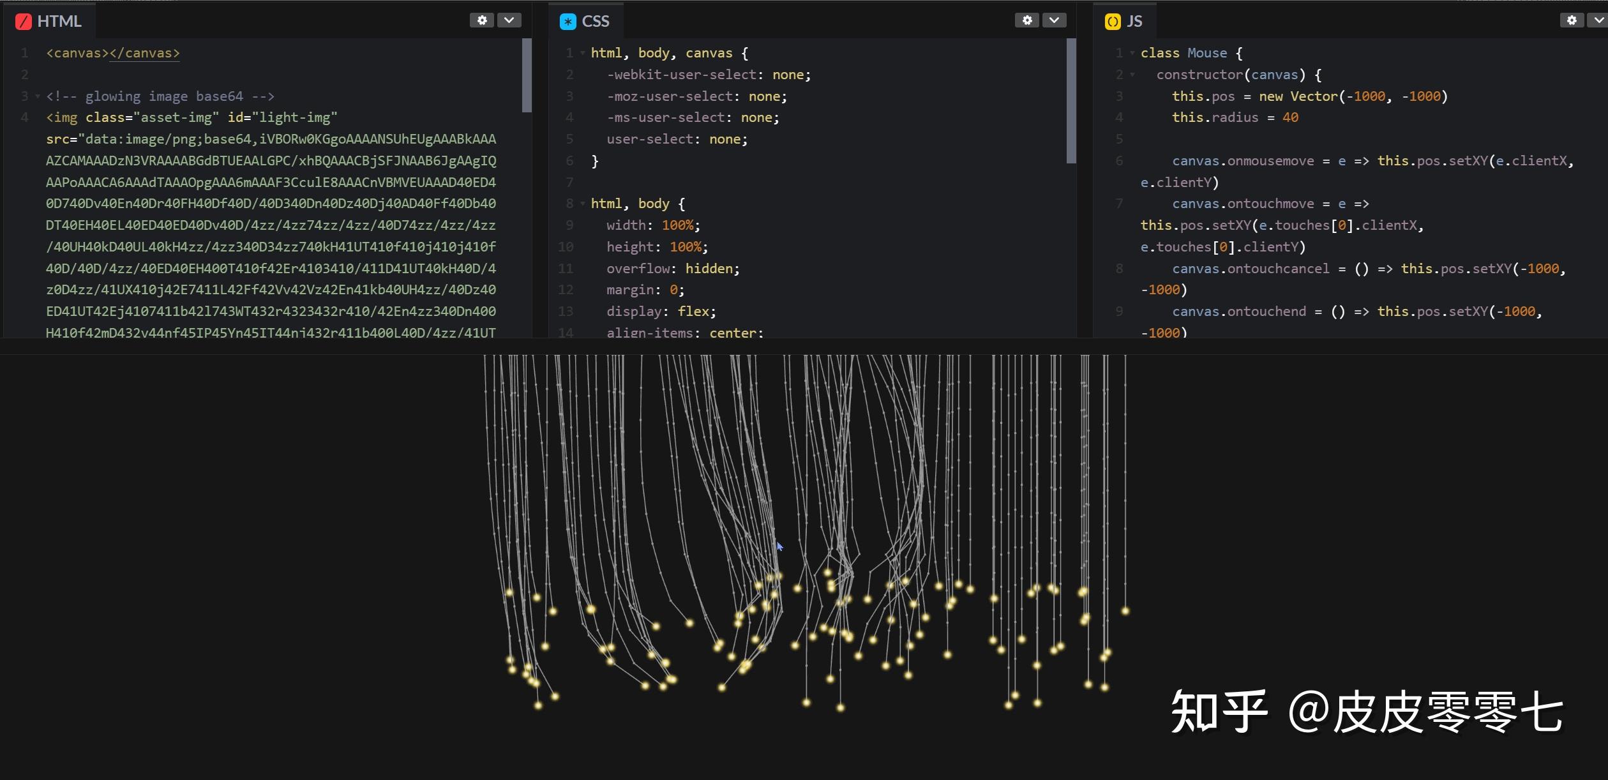Switch to the HTML tab
This screenshot has width=1608, height=780.
59,21
